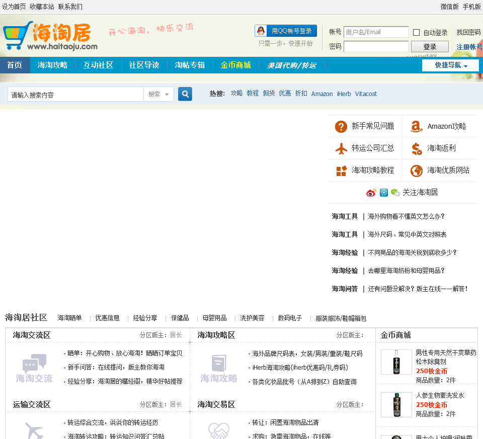Open the 淘帖专辑 nav tab

190,65
